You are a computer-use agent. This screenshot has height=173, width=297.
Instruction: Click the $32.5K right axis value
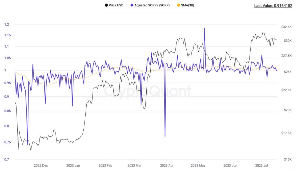coord(286,27)
